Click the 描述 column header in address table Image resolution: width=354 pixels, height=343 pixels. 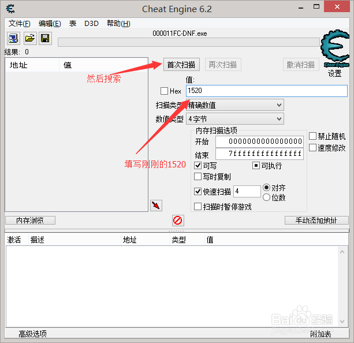point(74,240)
